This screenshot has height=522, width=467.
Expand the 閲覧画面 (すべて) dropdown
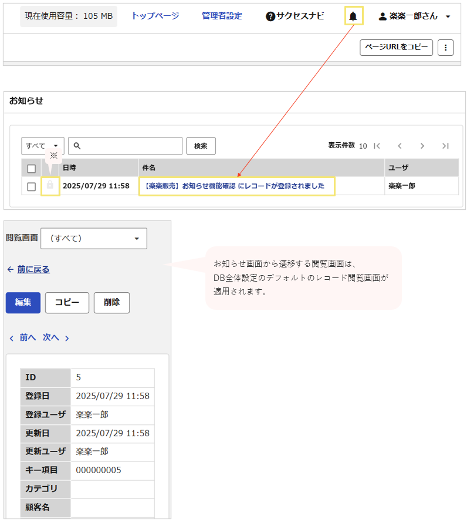pos(94,238)
